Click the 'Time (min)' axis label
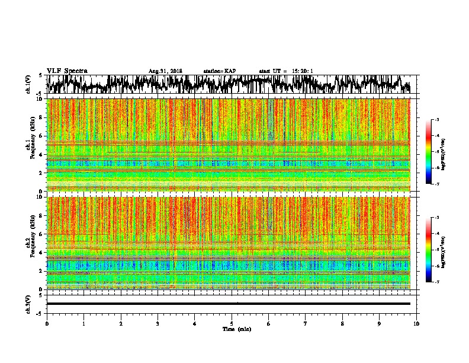 pos(237,329)
